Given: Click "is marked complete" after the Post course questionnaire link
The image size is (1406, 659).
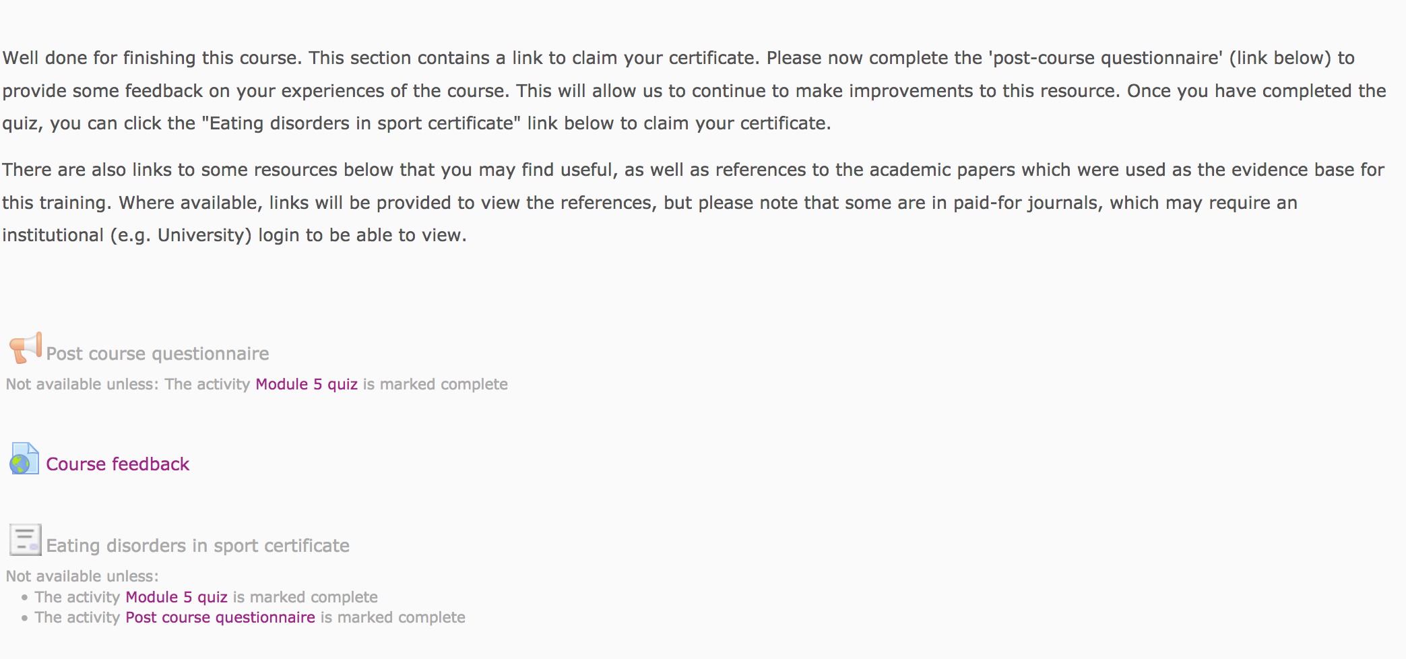Looking at the screenshot, I should coord(393,617).
